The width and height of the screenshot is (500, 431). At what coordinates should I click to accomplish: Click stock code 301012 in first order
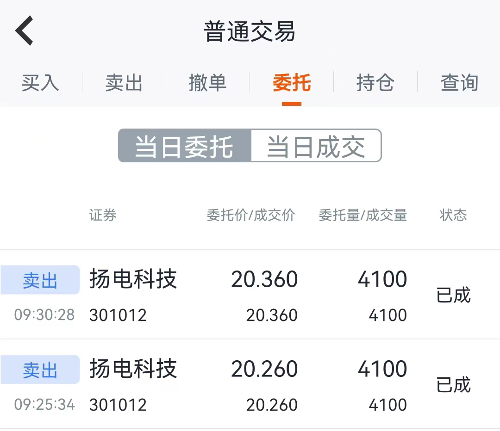[118, 315]
